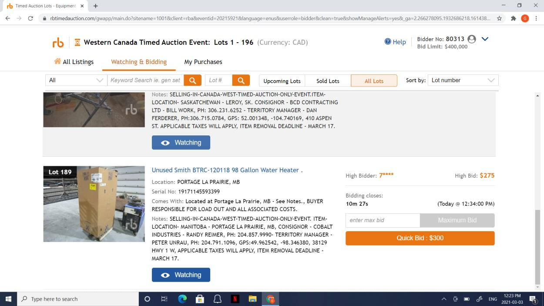Image resolution: width=544 pixels, height=306 pixels.
Task: Open the Windows Start menu
Action: pyautogui.click(x=8, y=299)
